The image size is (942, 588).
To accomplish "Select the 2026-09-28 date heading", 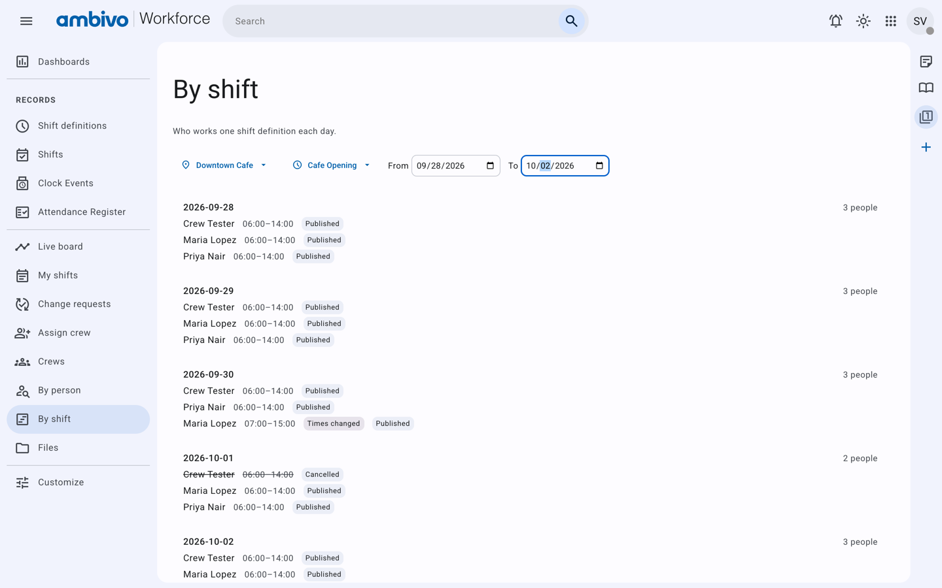I will point(208,207).
